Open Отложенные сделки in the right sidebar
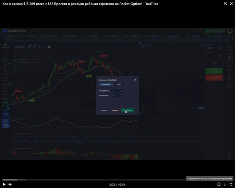This screenshot has width=235, height=188. tap(229, 77)
